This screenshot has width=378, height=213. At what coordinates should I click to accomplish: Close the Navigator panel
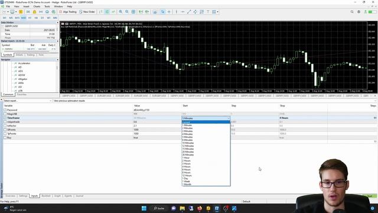(x=57, y=59)
